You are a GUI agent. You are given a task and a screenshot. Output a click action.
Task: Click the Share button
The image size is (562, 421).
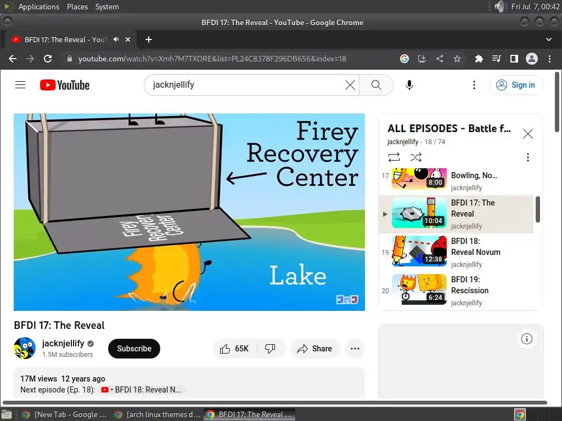coord(314,348)
